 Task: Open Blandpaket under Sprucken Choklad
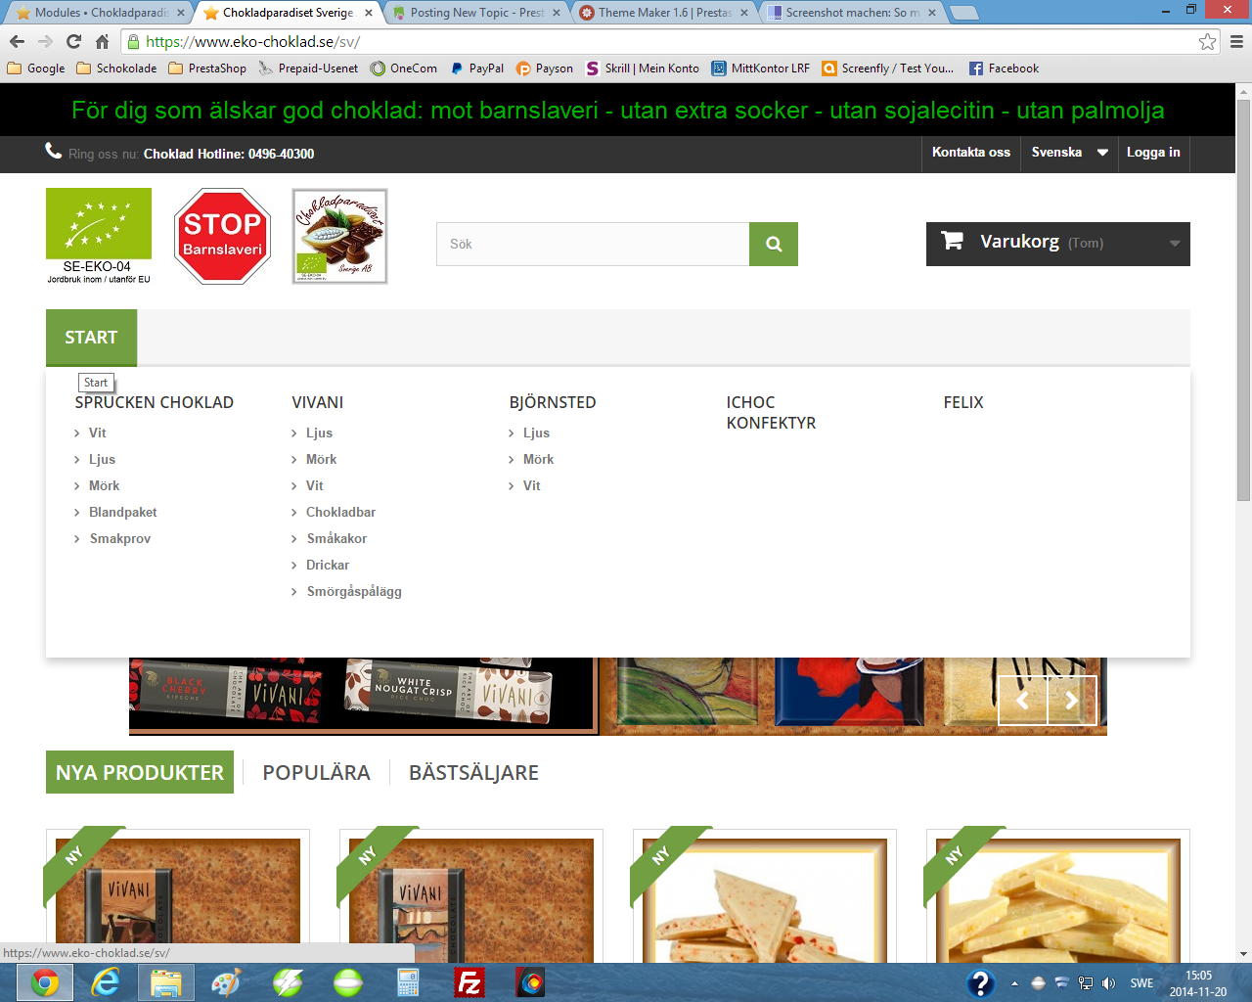point(123,512)
